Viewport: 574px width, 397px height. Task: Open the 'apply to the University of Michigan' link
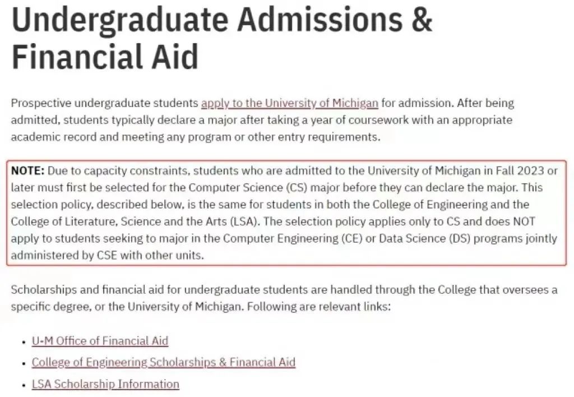(x=289, y=103)
